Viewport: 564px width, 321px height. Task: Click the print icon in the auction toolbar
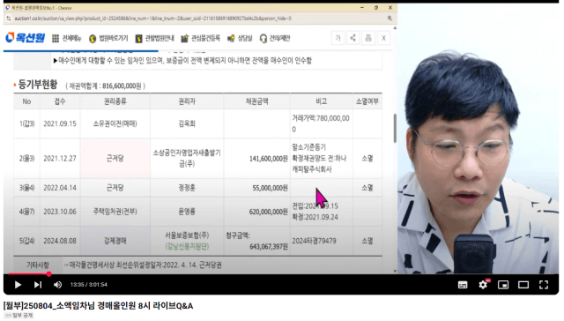(368, 38)
